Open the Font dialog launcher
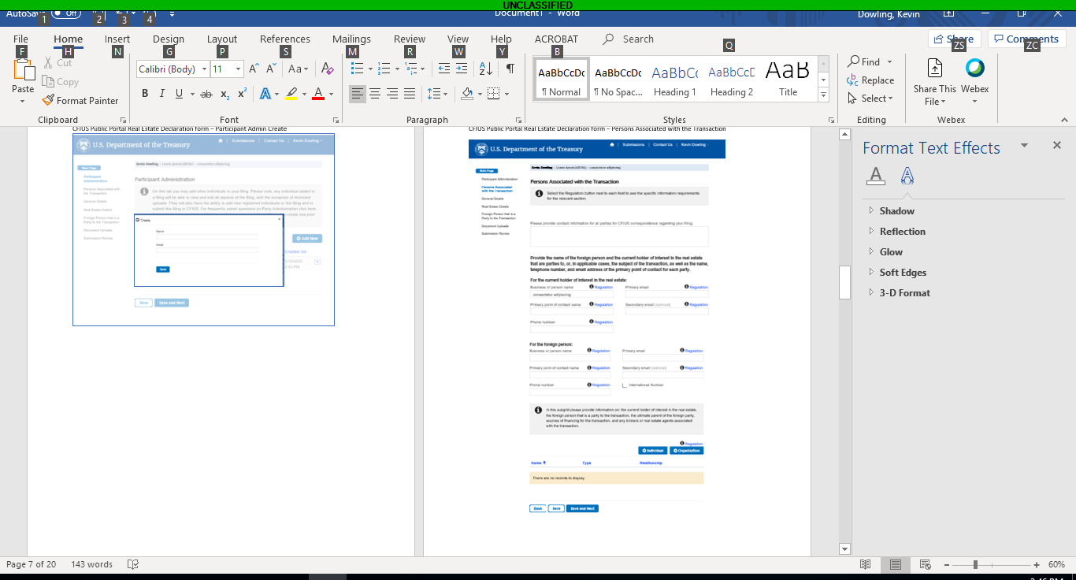1076x580 pixels. 336,120
